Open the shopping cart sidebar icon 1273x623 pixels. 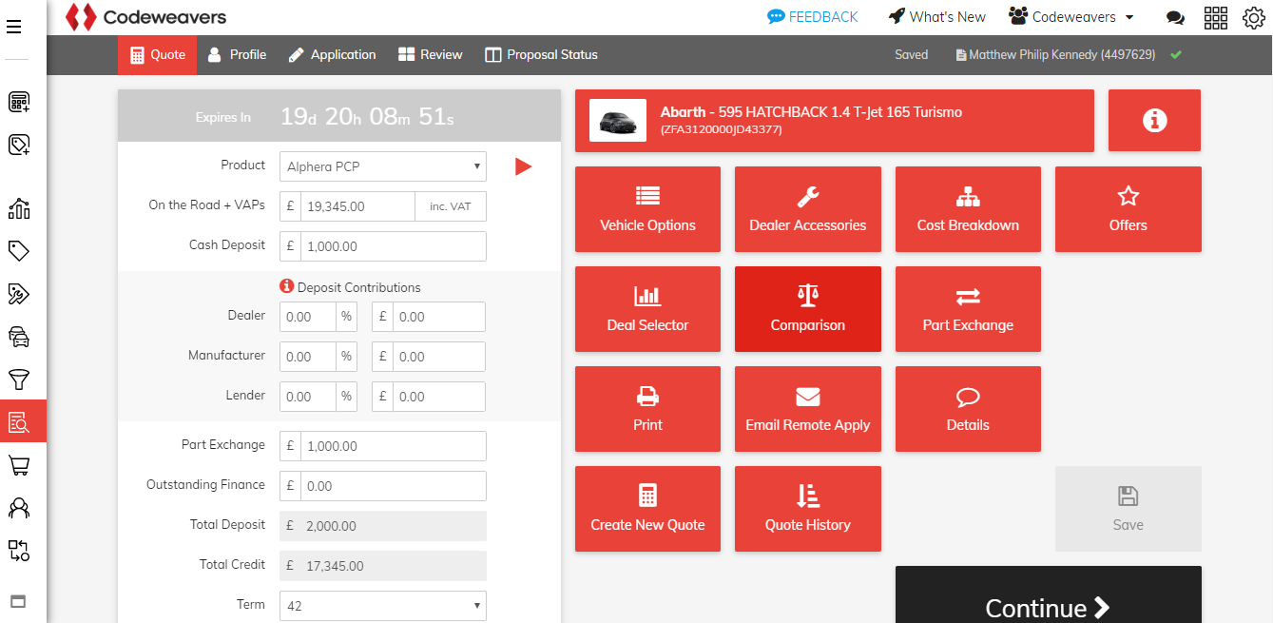pyautogui.click(x=19, y=465)
